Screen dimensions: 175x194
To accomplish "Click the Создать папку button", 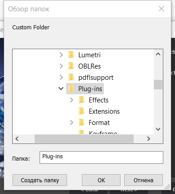I will [40, 180].
